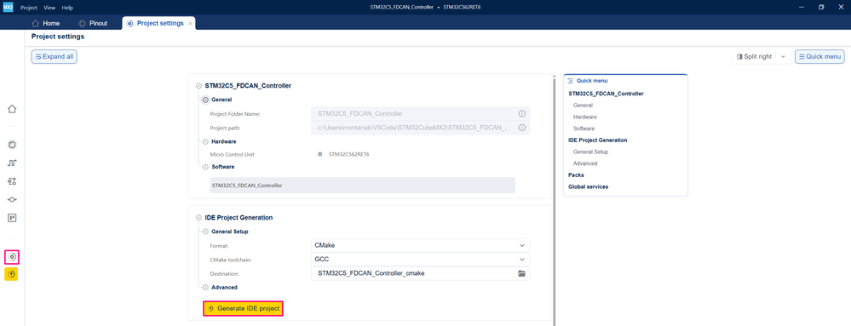Switch to the Pinout tab
The width and height of the screenshot is (851, 326).
[94, 23]
